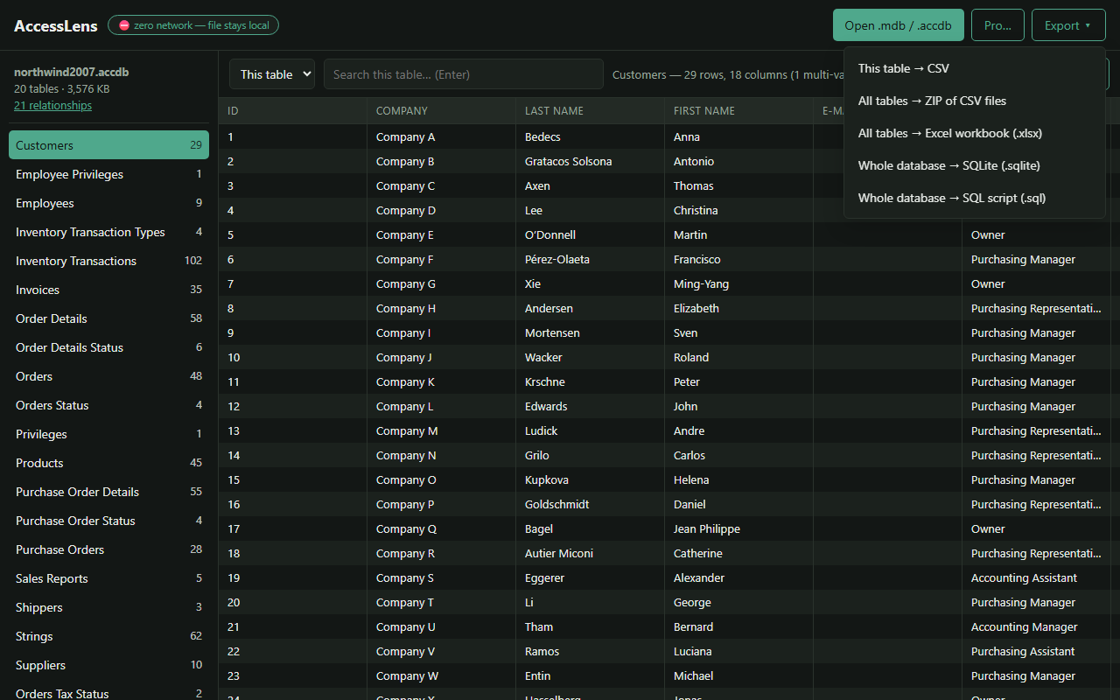Screen dimensions: 1120x700
Task: View the Suppliers table
Action: click(x=108, y=665)
